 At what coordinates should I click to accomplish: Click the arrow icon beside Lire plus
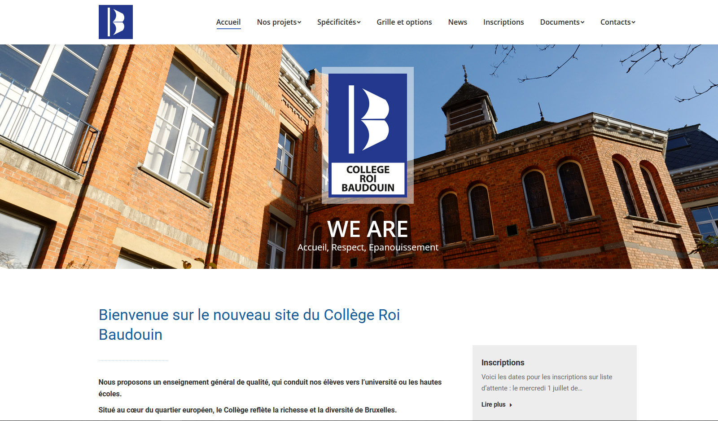pos(511,405)
